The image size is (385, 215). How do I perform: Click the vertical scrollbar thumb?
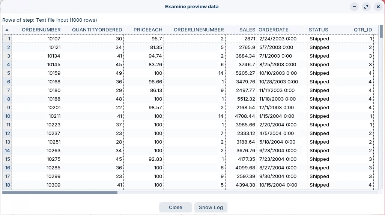(x=381, y=31)
